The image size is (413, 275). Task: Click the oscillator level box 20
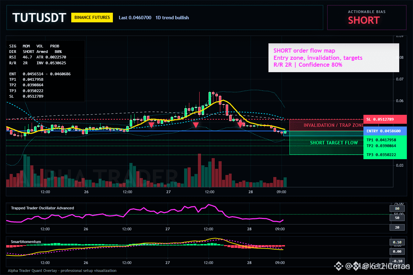point(397,227)
